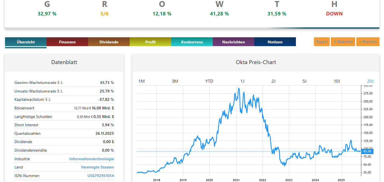Viewport: 384px width, 182px height.
Task: Add stock via + Watchlist button
Action: click(x=343, y=42)
